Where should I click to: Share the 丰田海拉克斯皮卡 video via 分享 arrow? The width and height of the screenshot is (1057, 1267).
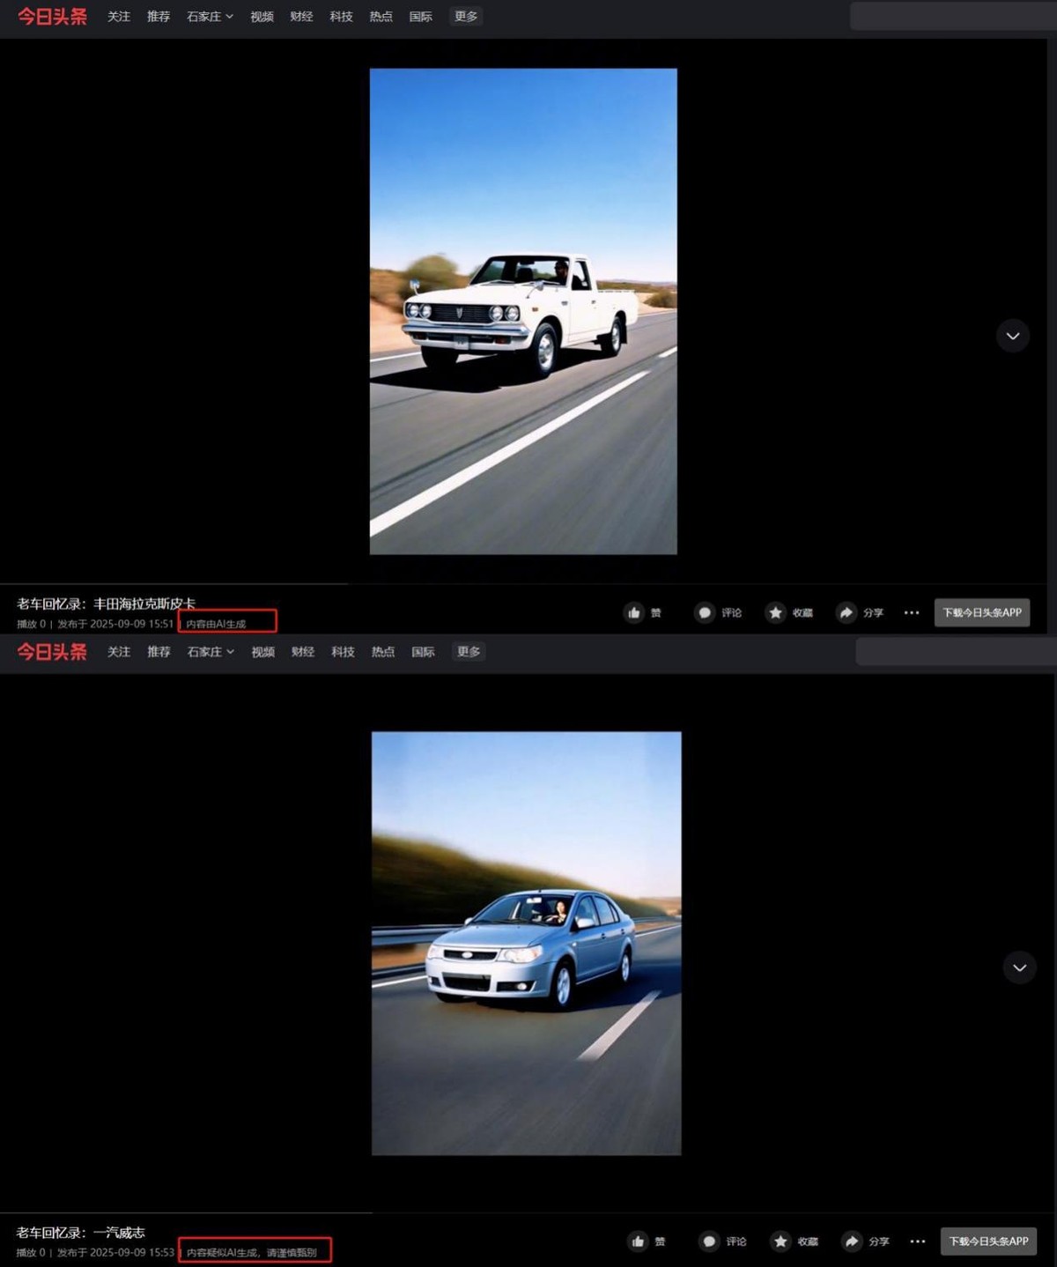point(846,612)
